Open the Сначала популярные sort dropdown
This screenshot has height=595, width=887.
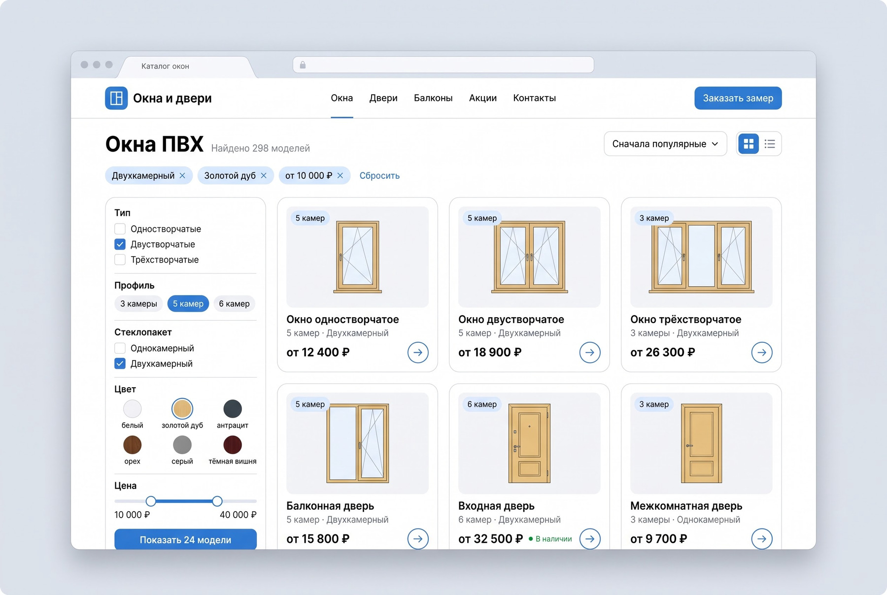tap(665, 144)
